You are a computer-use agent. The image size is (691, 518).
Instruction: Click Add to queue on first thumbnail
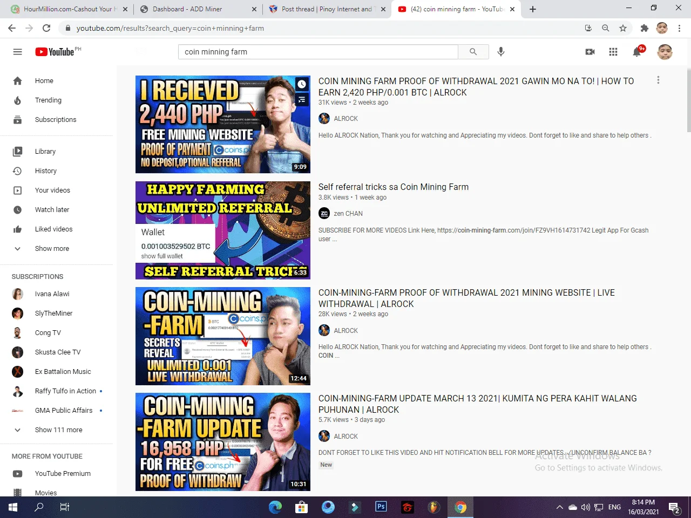[302, 100]
